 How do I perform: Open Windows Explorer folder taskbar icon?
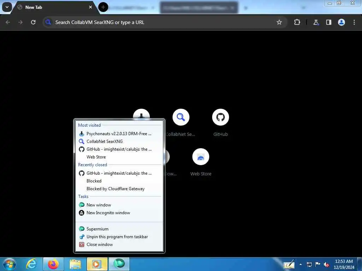[x=75, y=264]
